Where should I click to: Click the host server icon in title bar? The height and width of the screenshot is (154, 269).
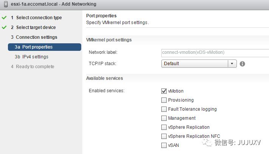point(4,4)
